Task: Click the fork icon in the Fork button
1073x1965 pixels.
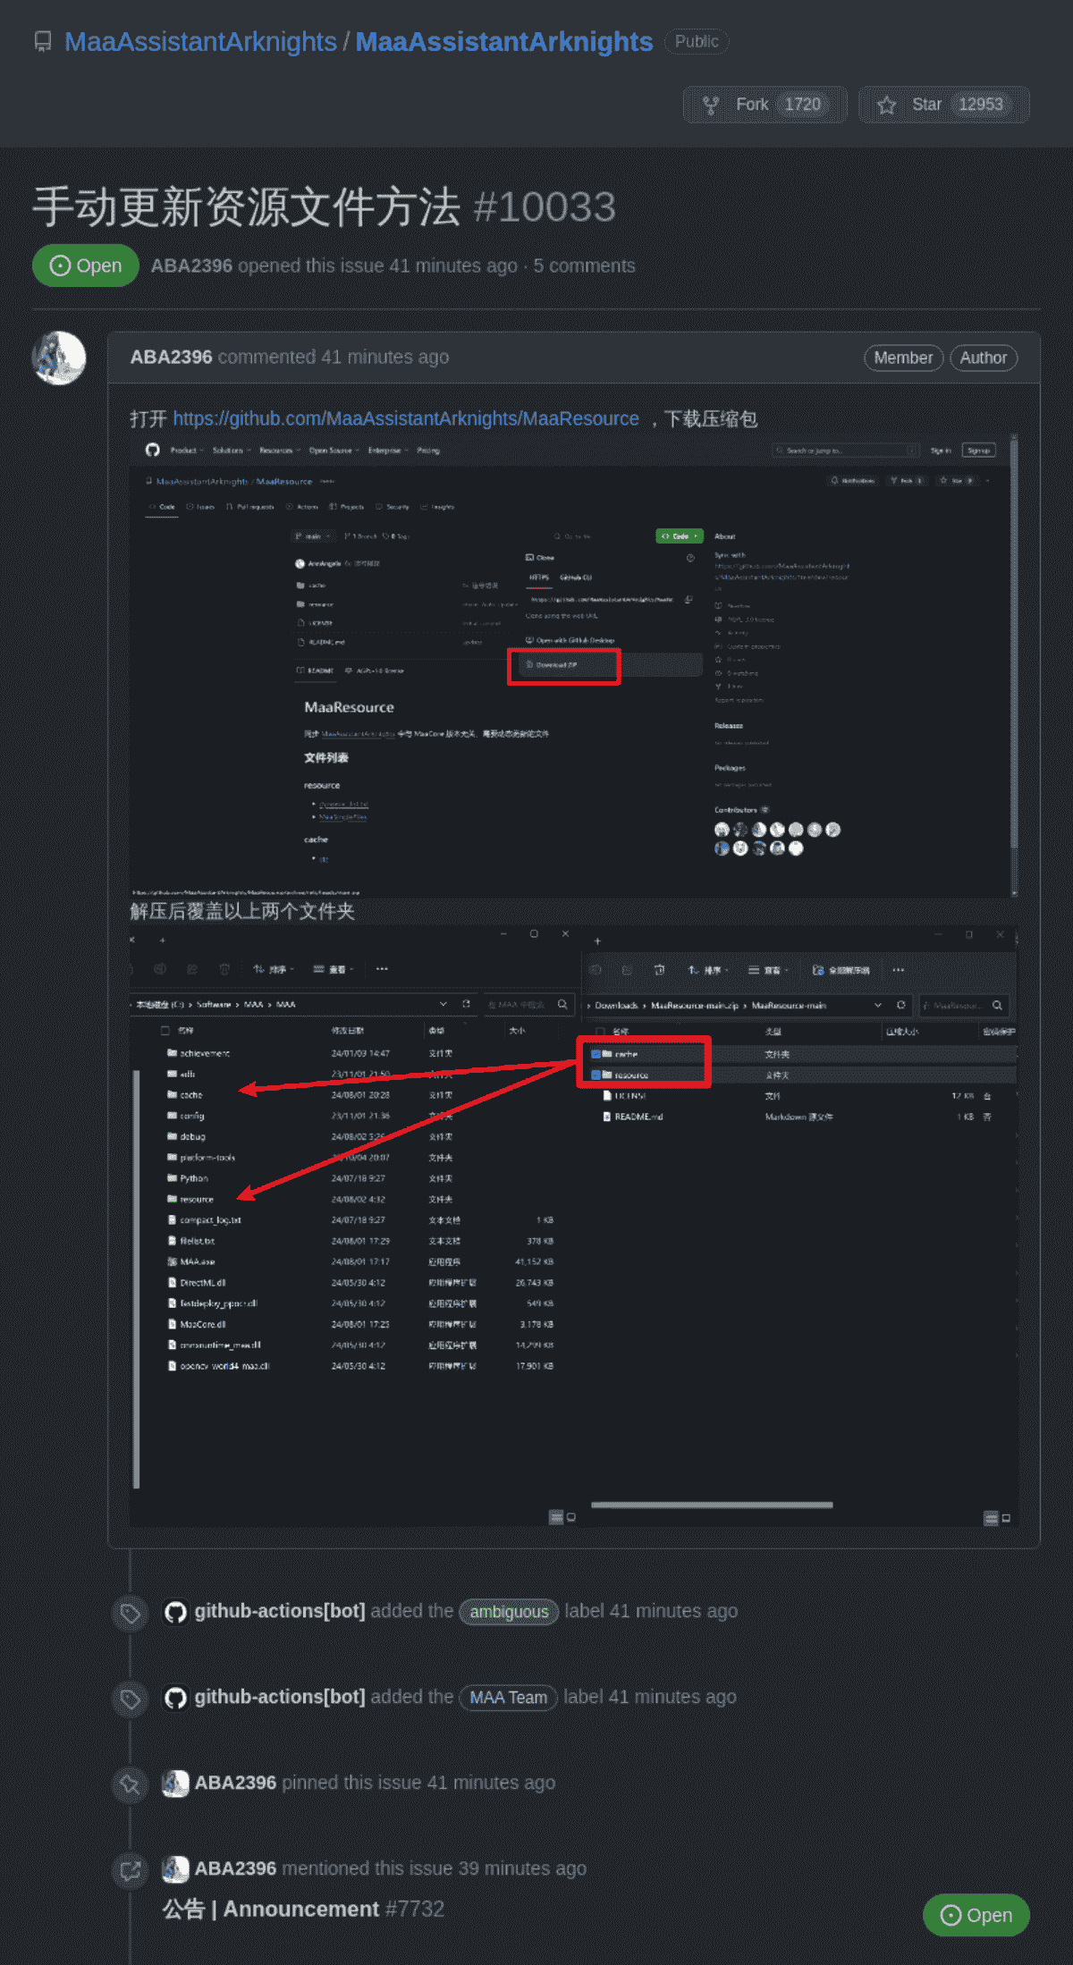Action: 711,105
